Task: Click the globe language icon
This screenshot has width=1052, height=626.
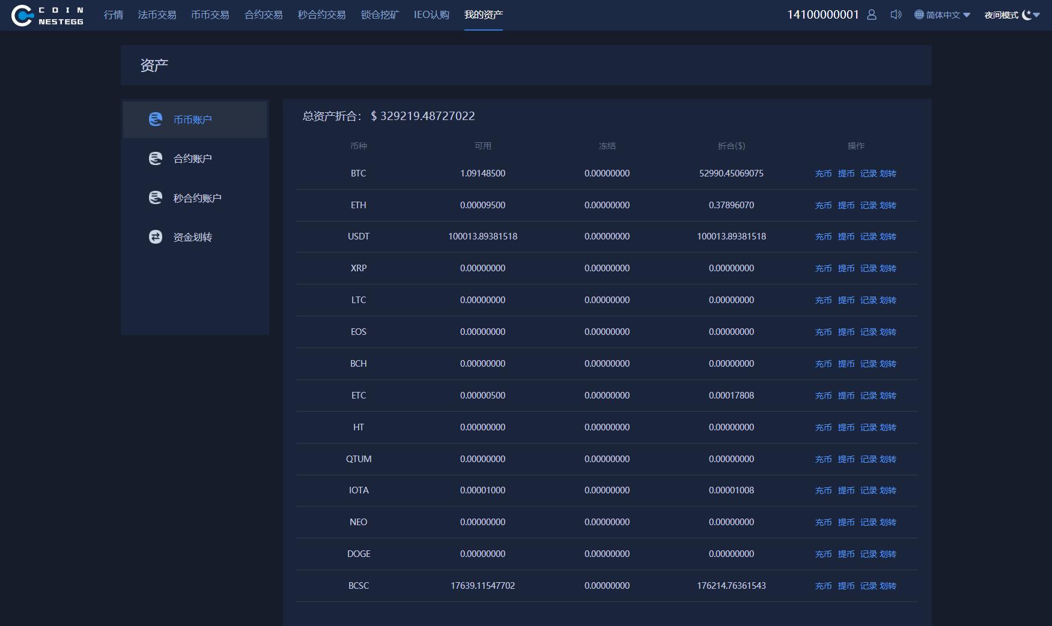Action: point(919,14)
